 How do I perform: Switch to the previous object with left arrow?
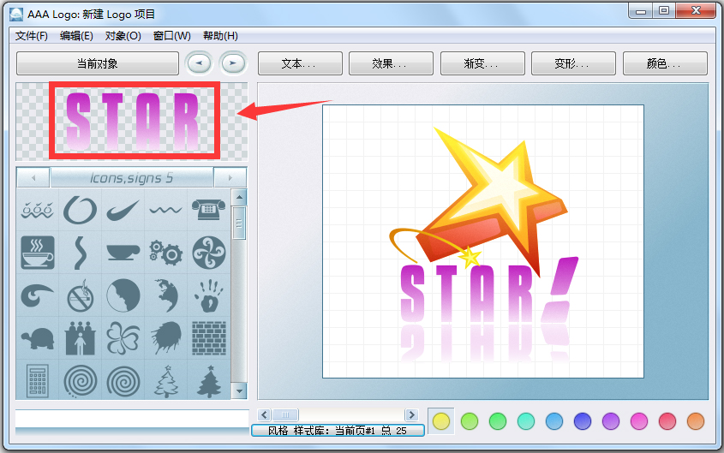coord(199,63)
